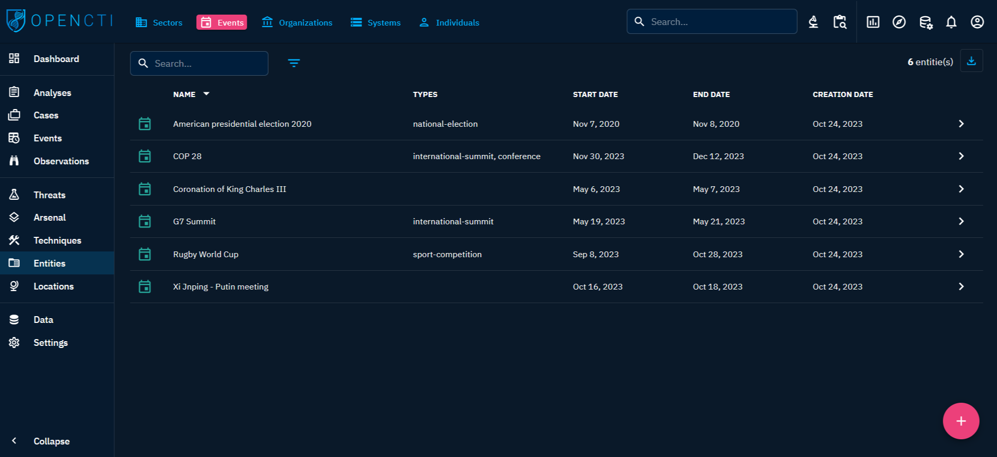Open the user profile icon
This screenshot has height=457, width=997.
tap(977, 22)
